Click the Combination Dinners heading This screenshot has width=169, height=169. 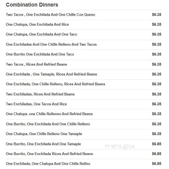pyautogui.click(x=32, y=5)
